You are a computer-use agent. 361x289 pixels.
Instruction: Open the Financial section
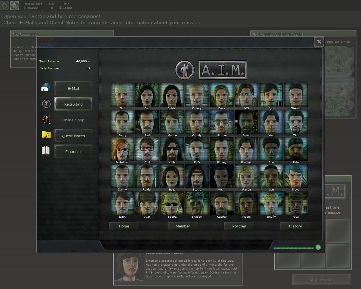pyautogui.click(x=73, y=152)
